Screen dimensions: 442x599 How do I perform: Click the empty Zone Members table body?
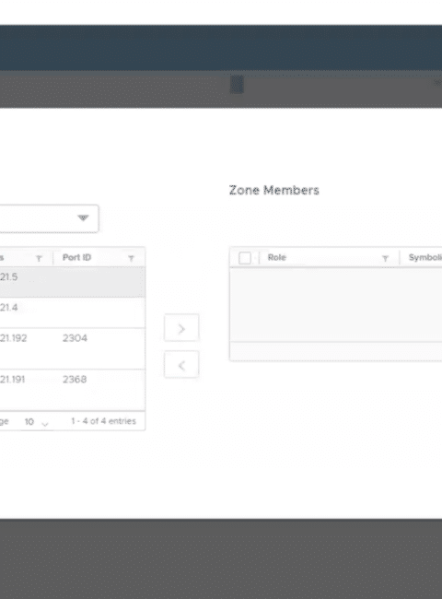click(335, 304)
